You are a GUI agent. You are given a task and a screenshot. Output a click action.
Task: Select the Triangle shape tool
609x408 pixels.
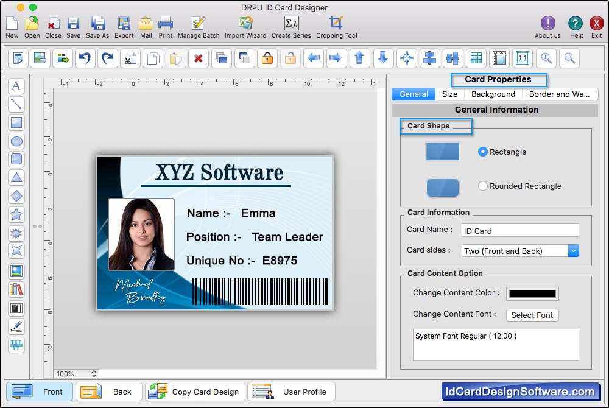pyautogui.click(x=16, y=177)
